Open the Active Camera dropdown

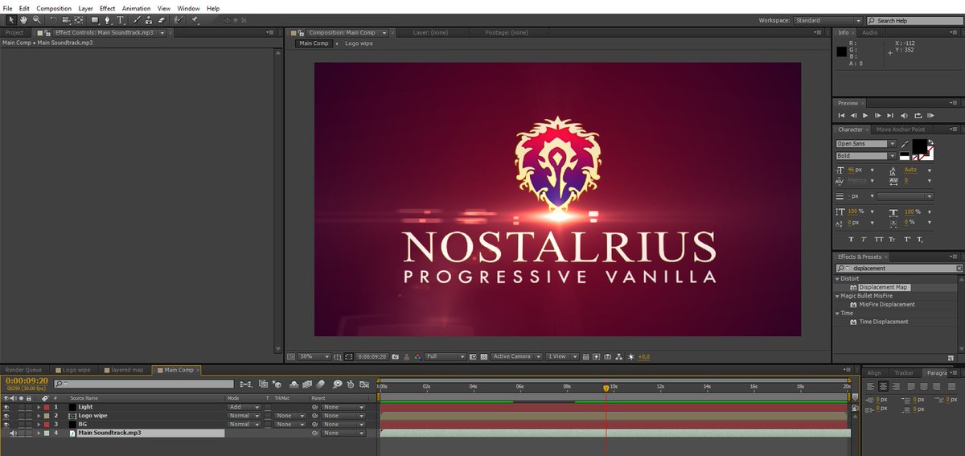coord(516,355)
